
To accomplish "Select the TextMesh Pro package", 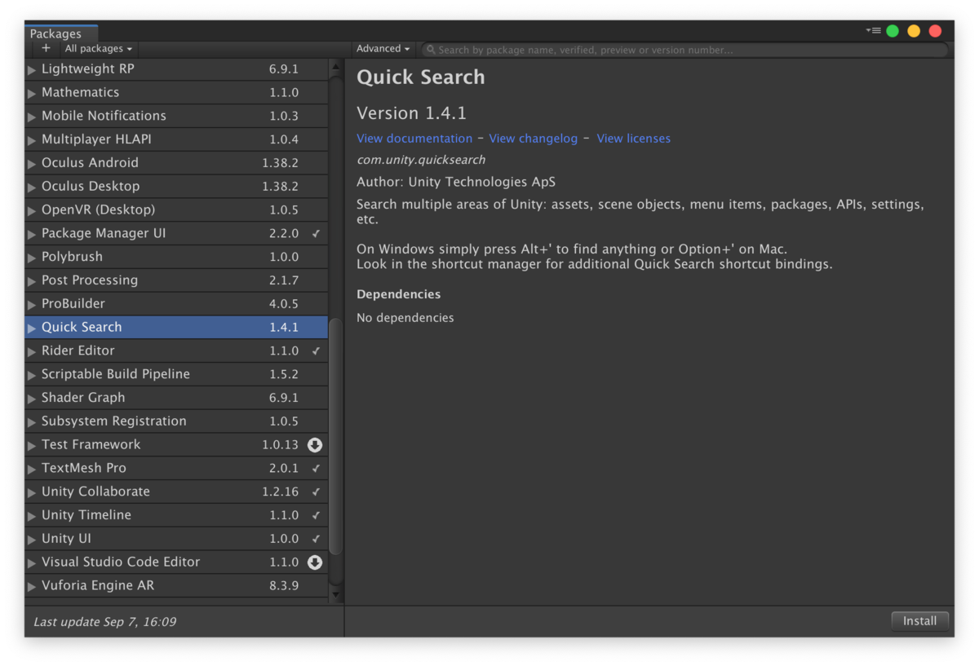I will point(176,469).
